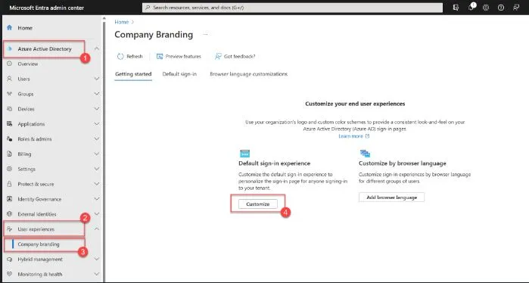The height and width of the screenshot is (283, 529).
Task: Open the notifications bell icon
Action: 471,8
